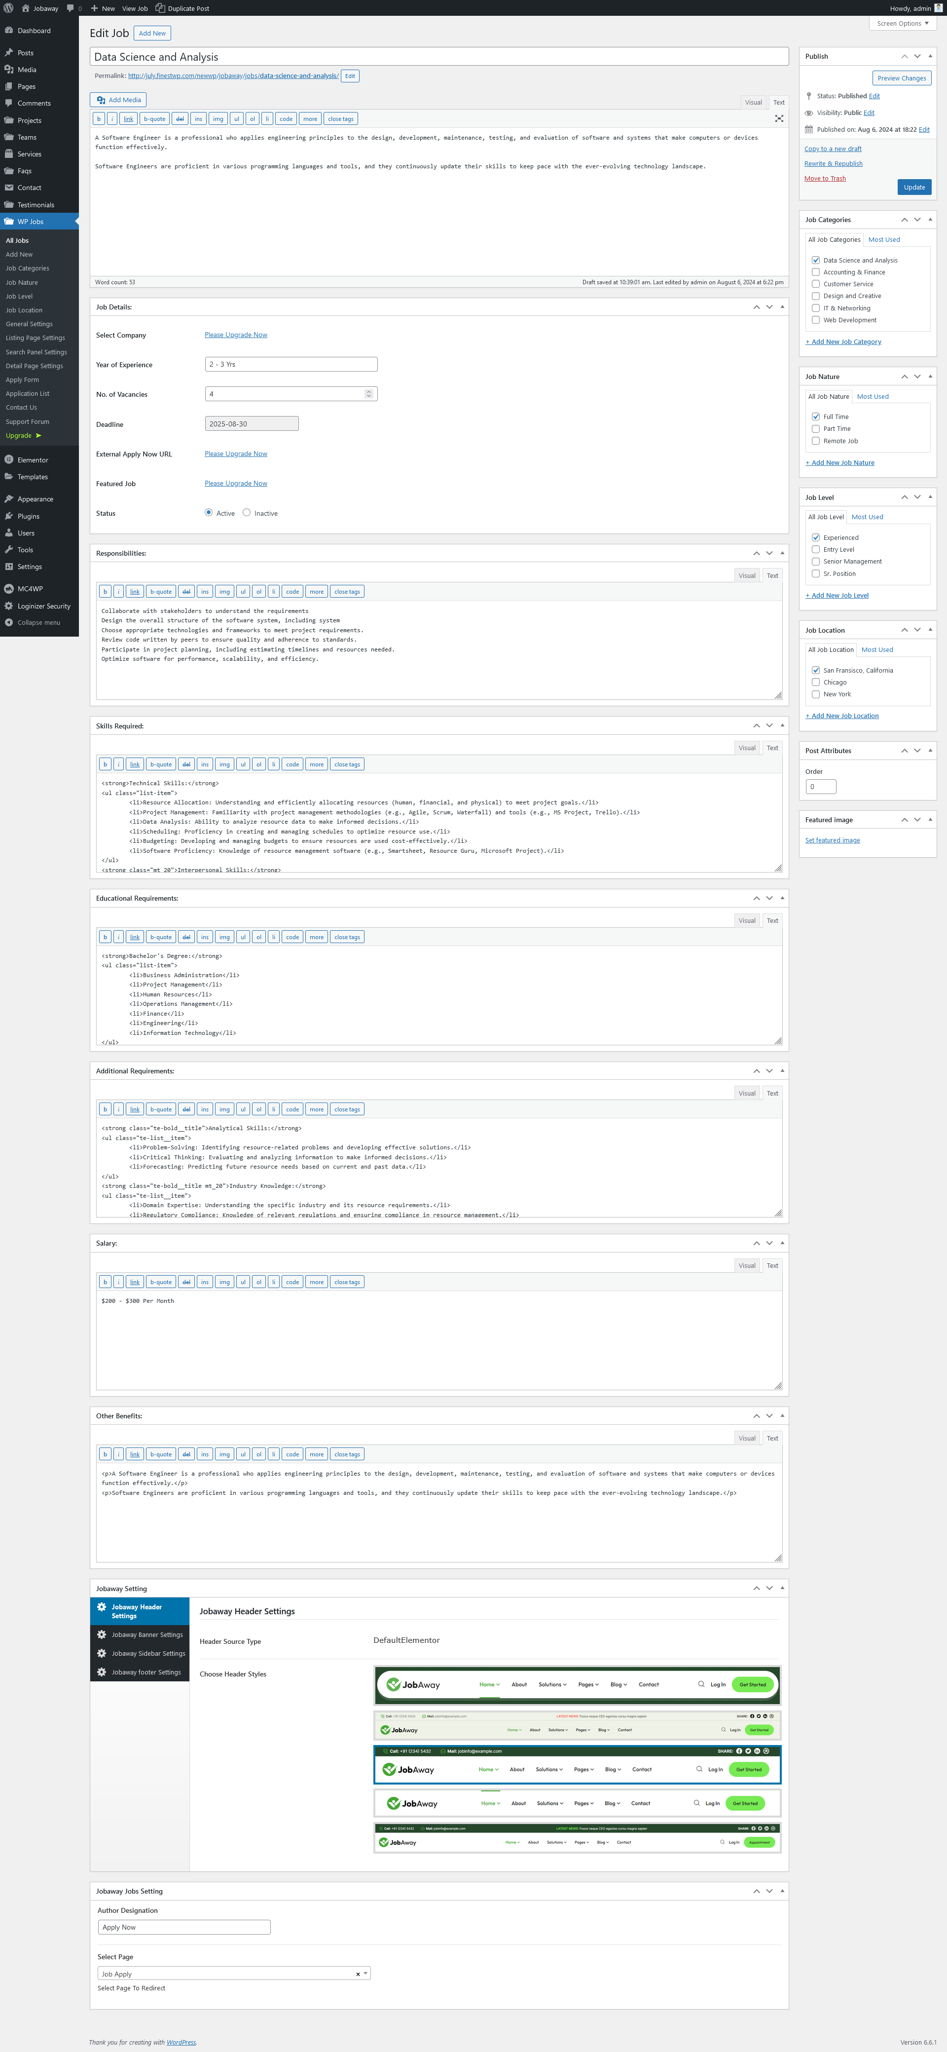
Task: Click the WordPress logo in admin bar
Action: (9, 8)
